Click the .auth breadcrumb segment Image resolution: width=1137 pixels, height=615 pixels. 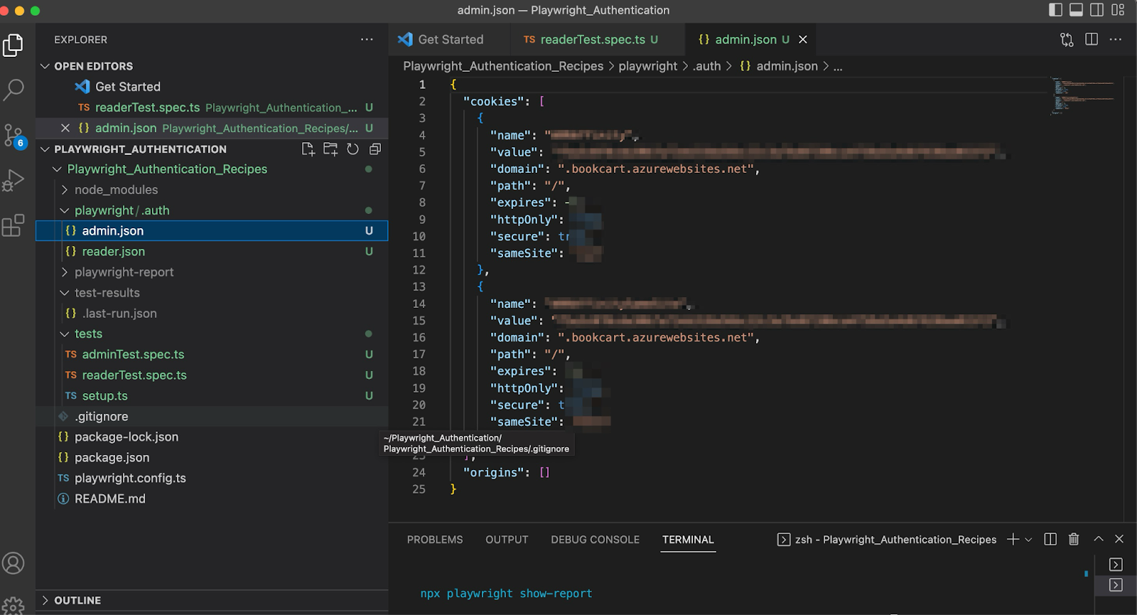tap(707, 66)
